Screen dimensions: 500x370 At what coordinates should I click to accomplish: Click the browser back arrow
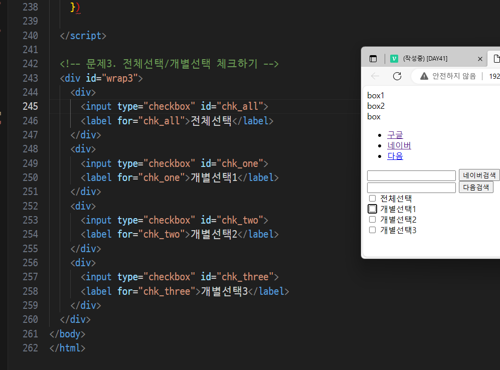(375, 76)
